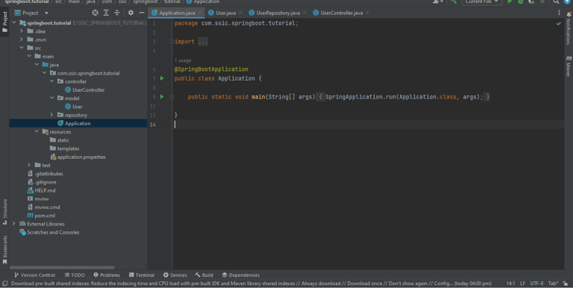This screenshot has height=288, width=573.
Task: Click the Select Opened File crosshair icon
Action: point(95,13)
